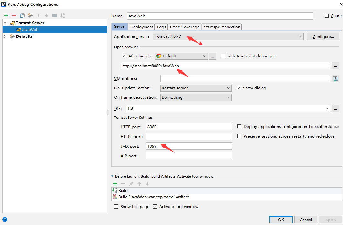Add a Before launch task with the green plus
Image resolution: width=343 pixels, height=225 pixels.
[x=115, y=184]
